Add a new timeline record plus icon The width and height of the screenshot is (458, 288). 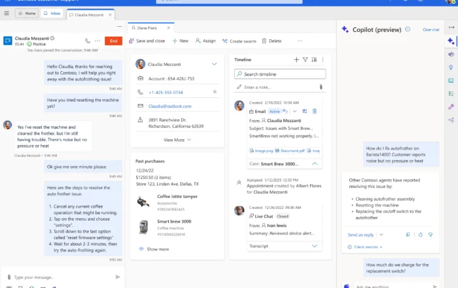[x=296, y=60]
